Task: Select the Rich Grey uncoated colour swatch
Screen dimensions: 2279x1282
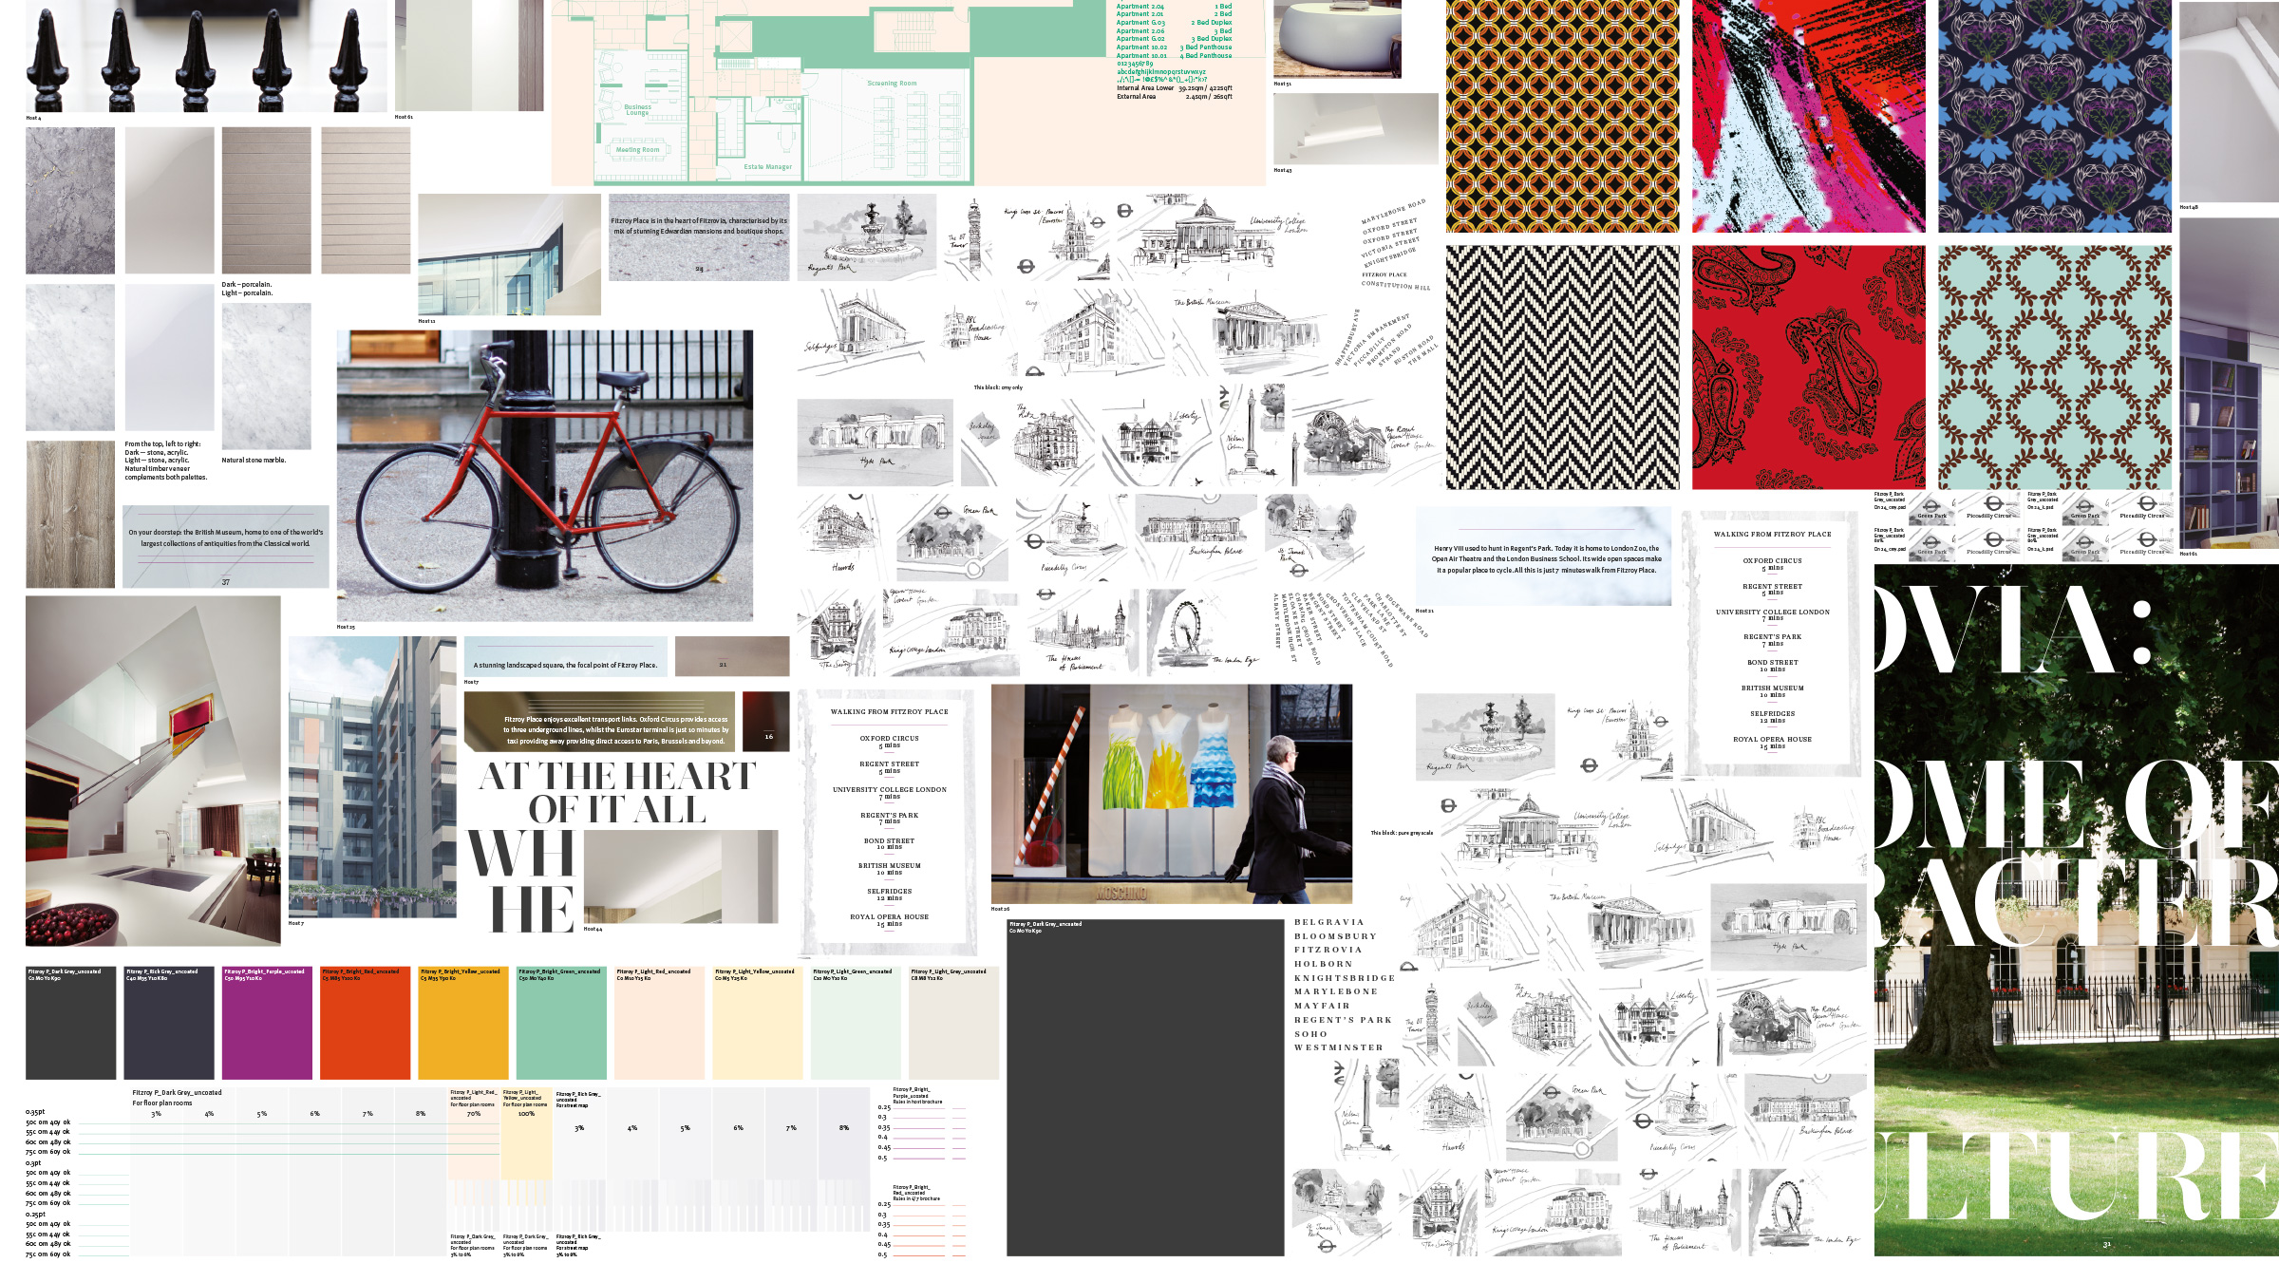Action: pos(169,1023)
